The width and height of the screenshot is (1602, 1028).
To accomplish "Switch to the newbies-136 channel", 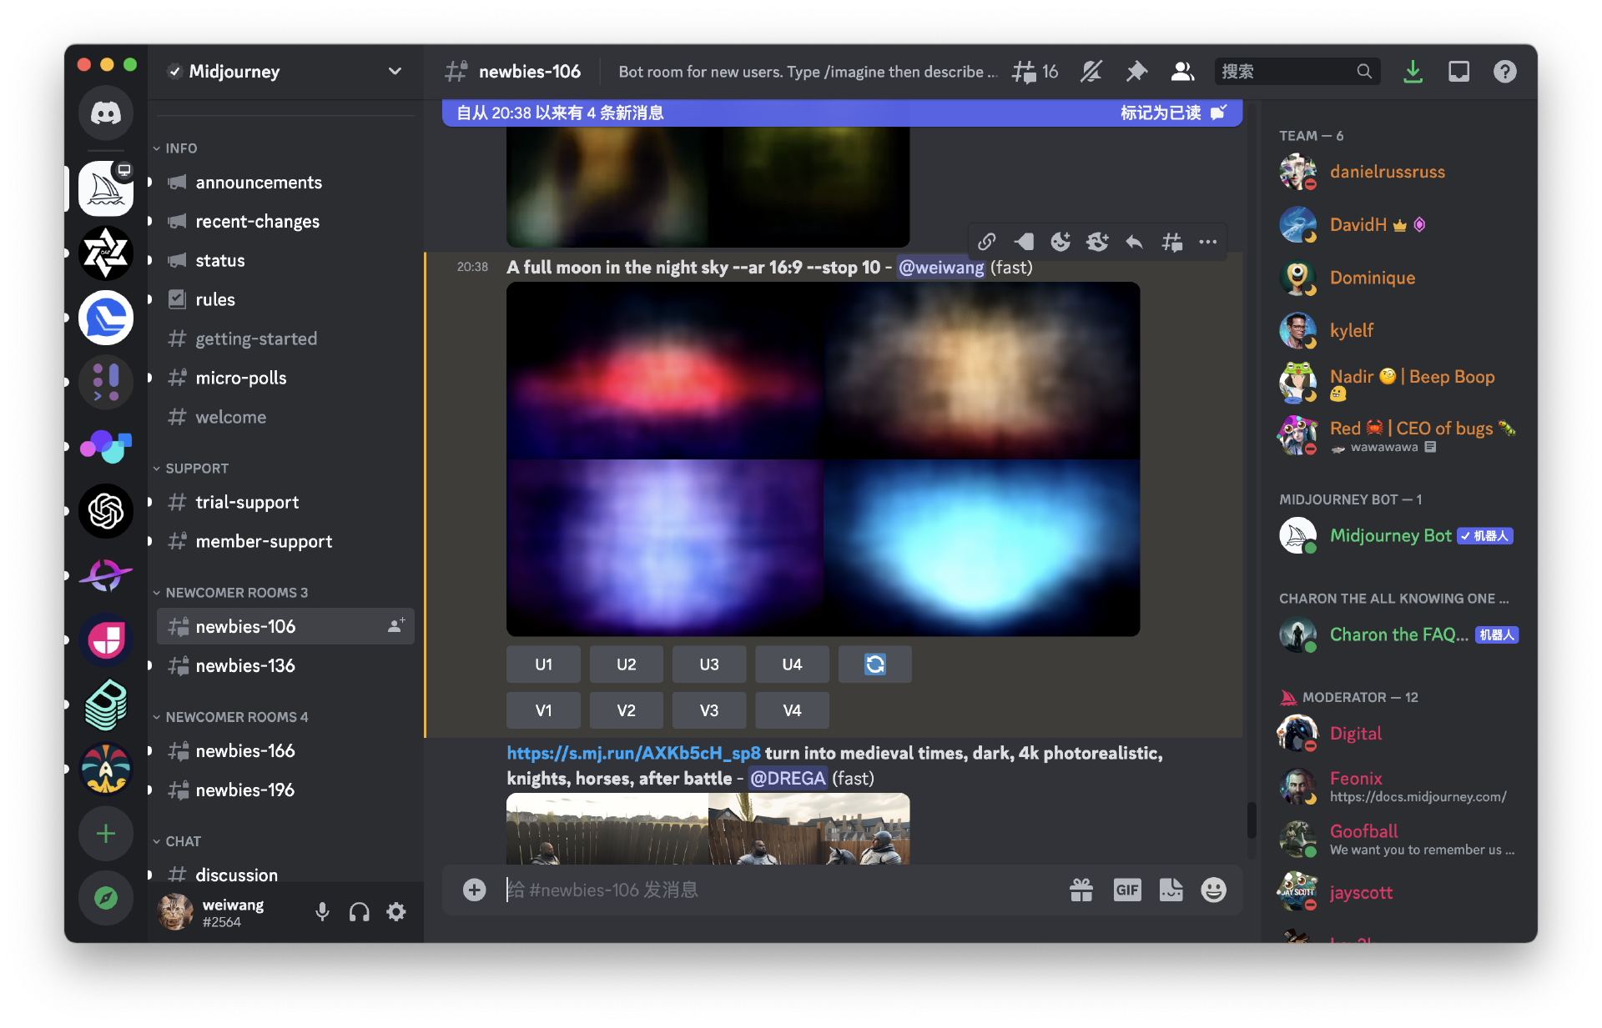I will 244,665.
